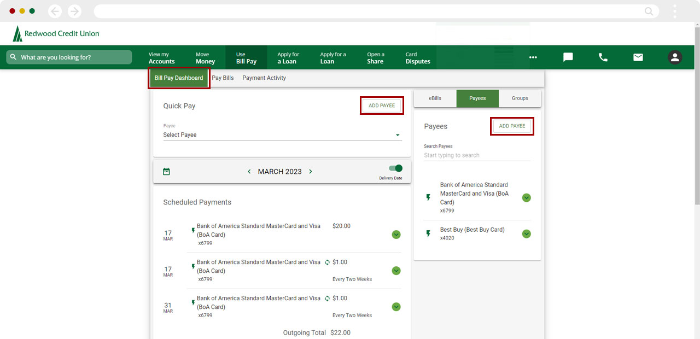Expand the Best Buy payee options
This screenshot has width=700, height=339.
coord(526,234)
